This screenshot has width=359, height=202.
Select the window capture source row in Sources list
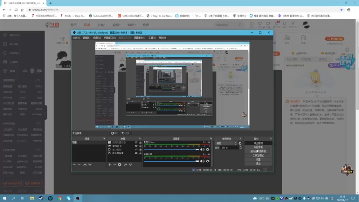[x=125, y=149]
